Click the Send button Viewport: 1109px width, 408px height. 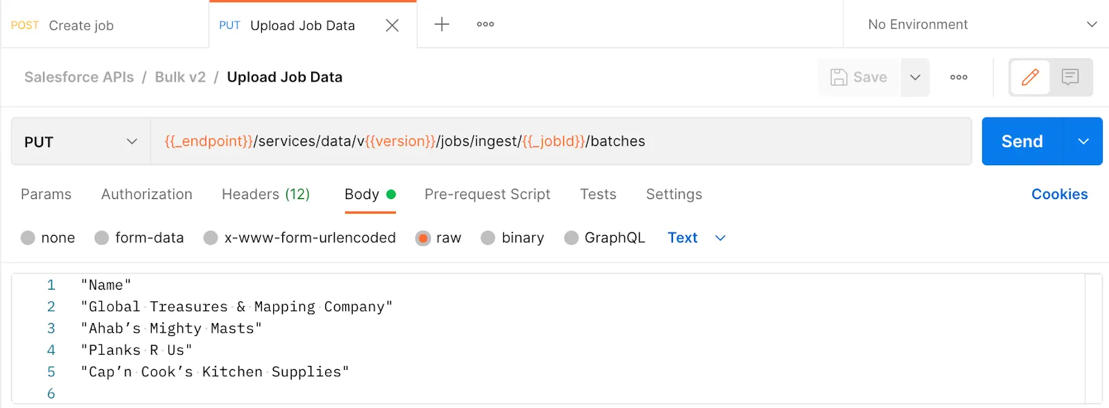tap(1022, 141)
